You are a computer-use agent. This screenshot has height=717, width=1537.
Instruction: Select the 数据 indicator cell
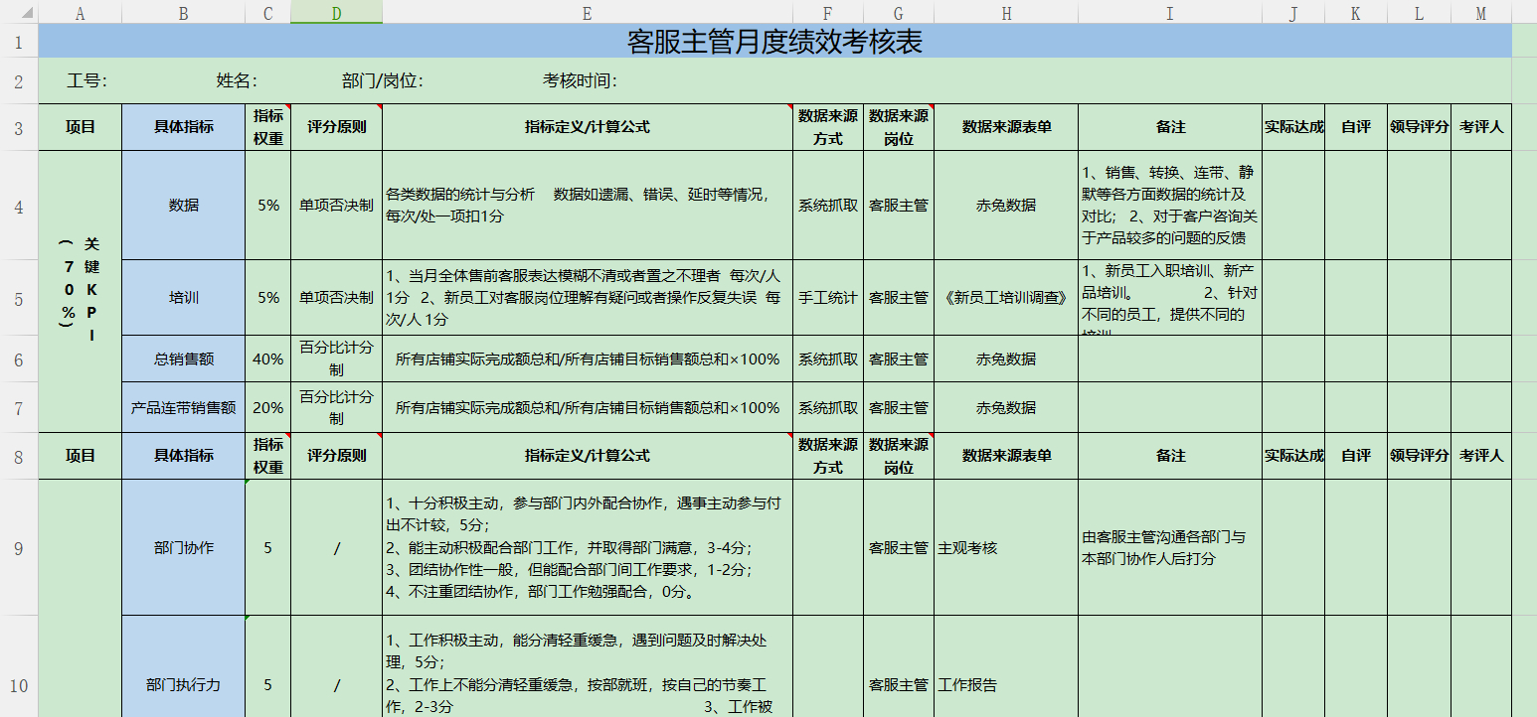183,206
